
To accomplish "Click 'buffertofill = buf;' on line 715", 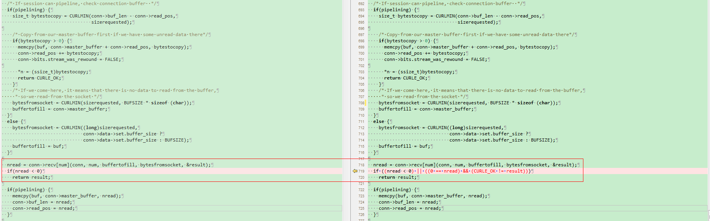I will click(x=404, y=146).
